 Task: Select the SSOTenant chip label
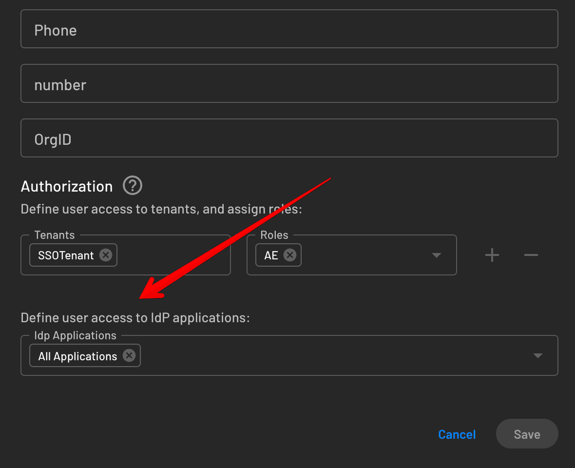(66, 255)
